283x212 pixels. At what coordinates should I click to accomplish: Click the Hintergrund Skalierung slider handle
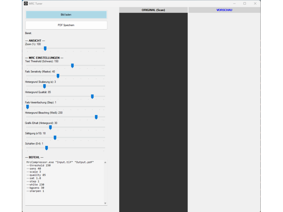44,86
